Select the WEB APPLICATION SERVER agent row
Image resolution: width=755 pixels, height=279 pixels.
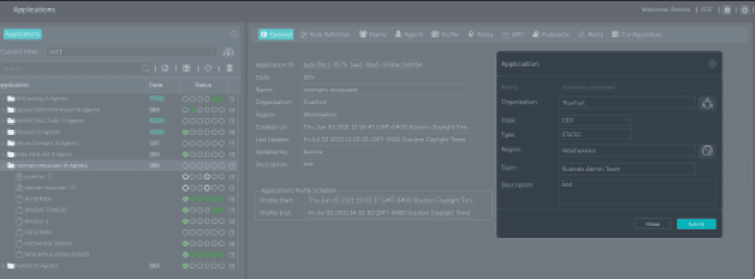[119, 255]
